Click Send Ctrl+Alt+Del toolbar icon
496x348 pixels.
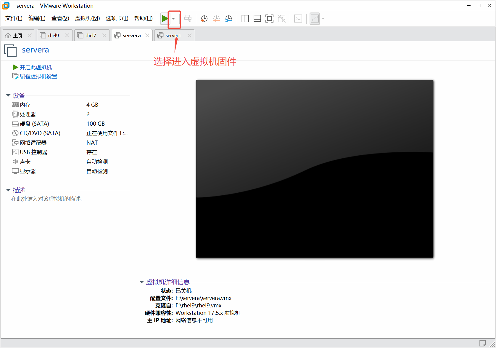188,19
